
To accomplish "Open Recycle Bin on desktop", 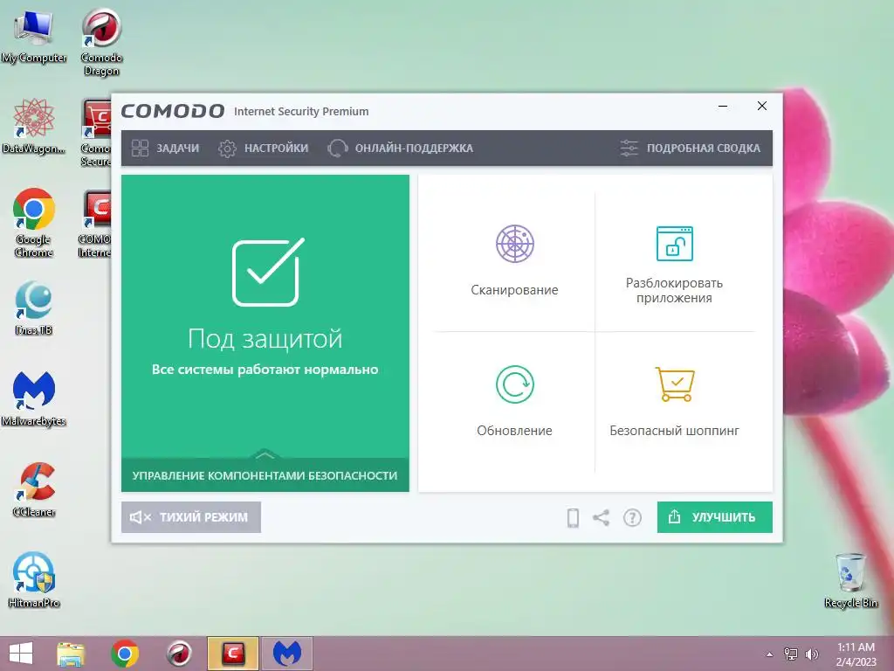I will tap(850, 580).
